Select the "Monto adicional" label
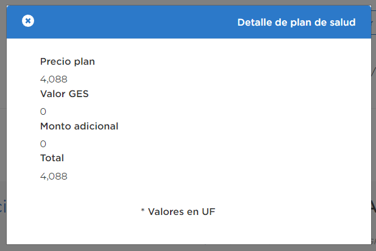The width and height of the screenshot is (376, 251). (79, 126)
